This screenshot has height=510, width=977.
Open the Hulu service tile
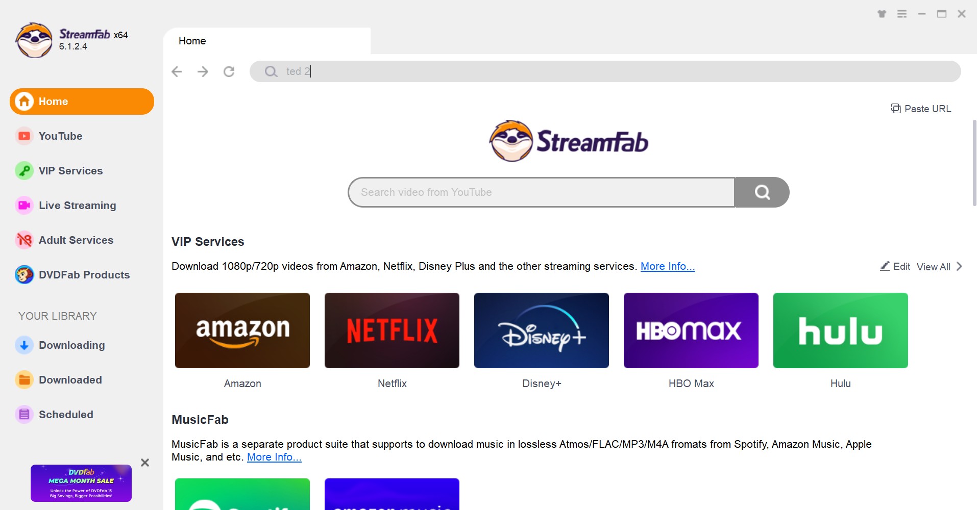coord(841,330)
